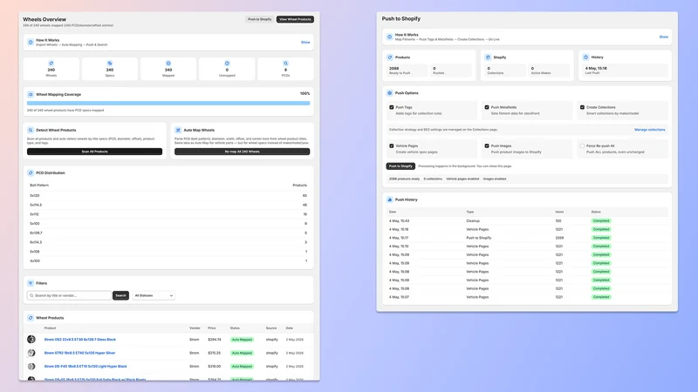This screenshot has height=392, width=698.
Task: Click the Vehicle pages enabled summary text
Action: point(462,179)
